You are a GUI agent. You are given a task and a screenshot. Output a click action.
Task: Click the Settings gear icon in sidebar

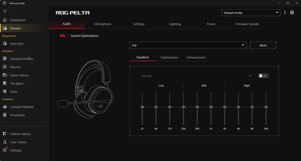point(5,150)
